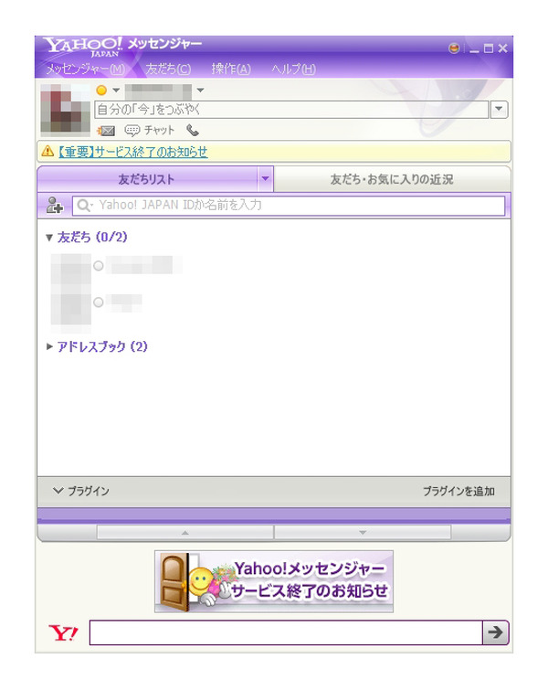Image resolution: width=548 pixels, height=690 pixels.
Task: Close the messenger window
Action: [502, 48]
